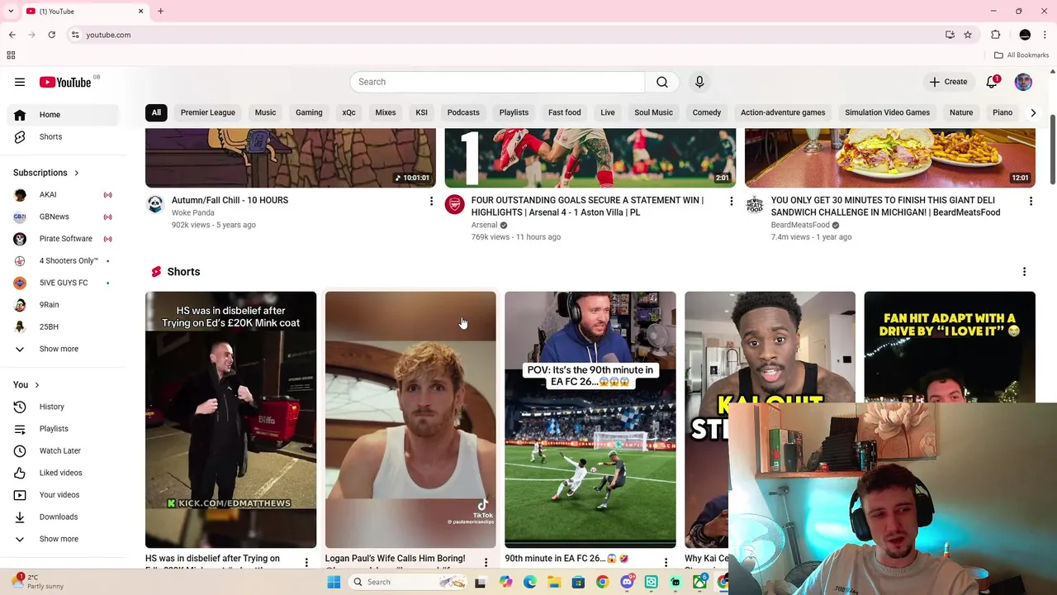Viewport: 1057px width, 595px height.
Task: Select the Premier League chip
Action: tap(208, 112)
